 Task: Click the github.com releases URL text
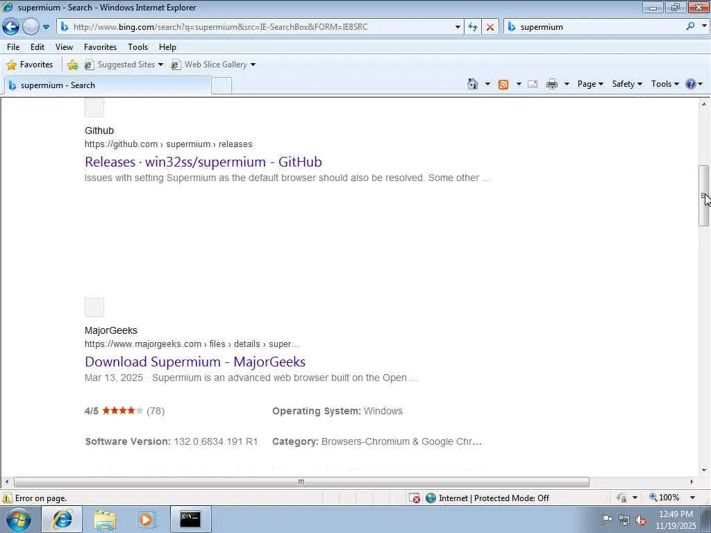coord(168,144)
